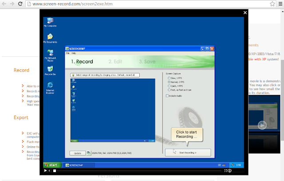Click the Update button
This screenshot has width=284, height=181.
pos(78,153)
